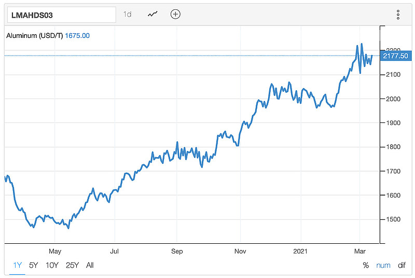
Task: Open the three-dot more options menu
Action: (x=398, y=15)
